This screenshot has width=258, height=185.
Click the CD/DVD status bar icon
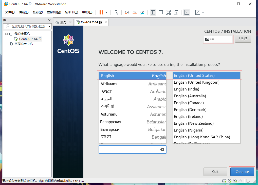pyautogui.click(x=230, y=181)
